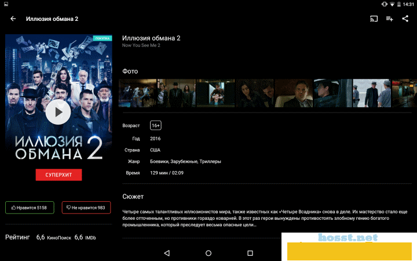Tap the year value 2016
Image resolution: width=417 pixels, height=261 pixels.
tap(155, 139)
